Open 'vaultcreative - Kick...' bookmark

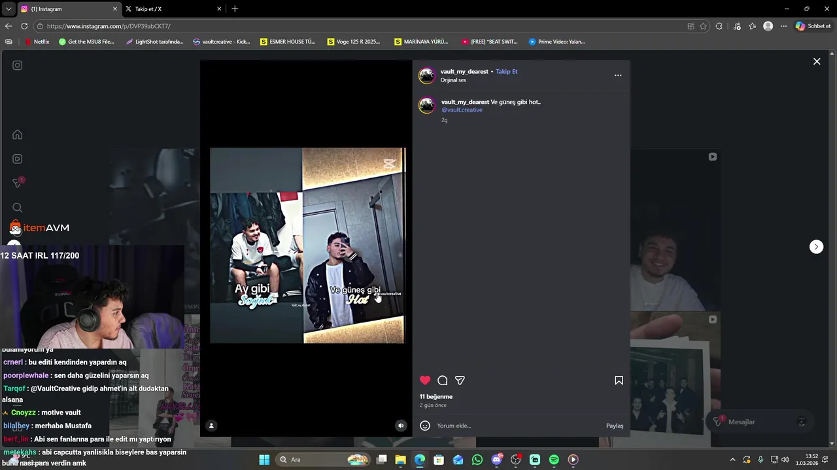tap(222, 42)
